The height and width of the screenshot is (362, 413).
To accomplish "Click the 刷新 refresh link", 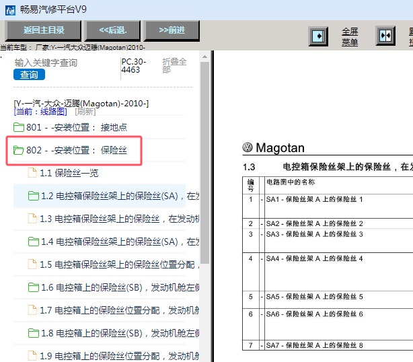I will click(x=85, y=112).
